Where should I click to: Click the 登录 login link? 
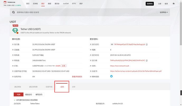point(166,4)
